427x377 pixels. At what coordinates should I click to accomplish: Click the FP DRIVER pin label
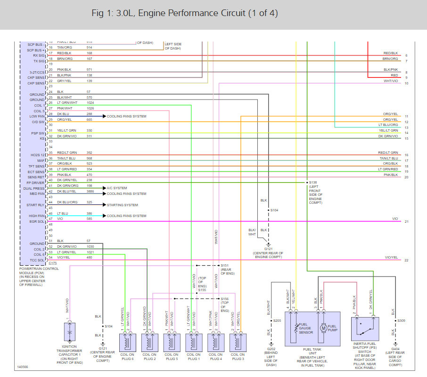tap(35, 183)
